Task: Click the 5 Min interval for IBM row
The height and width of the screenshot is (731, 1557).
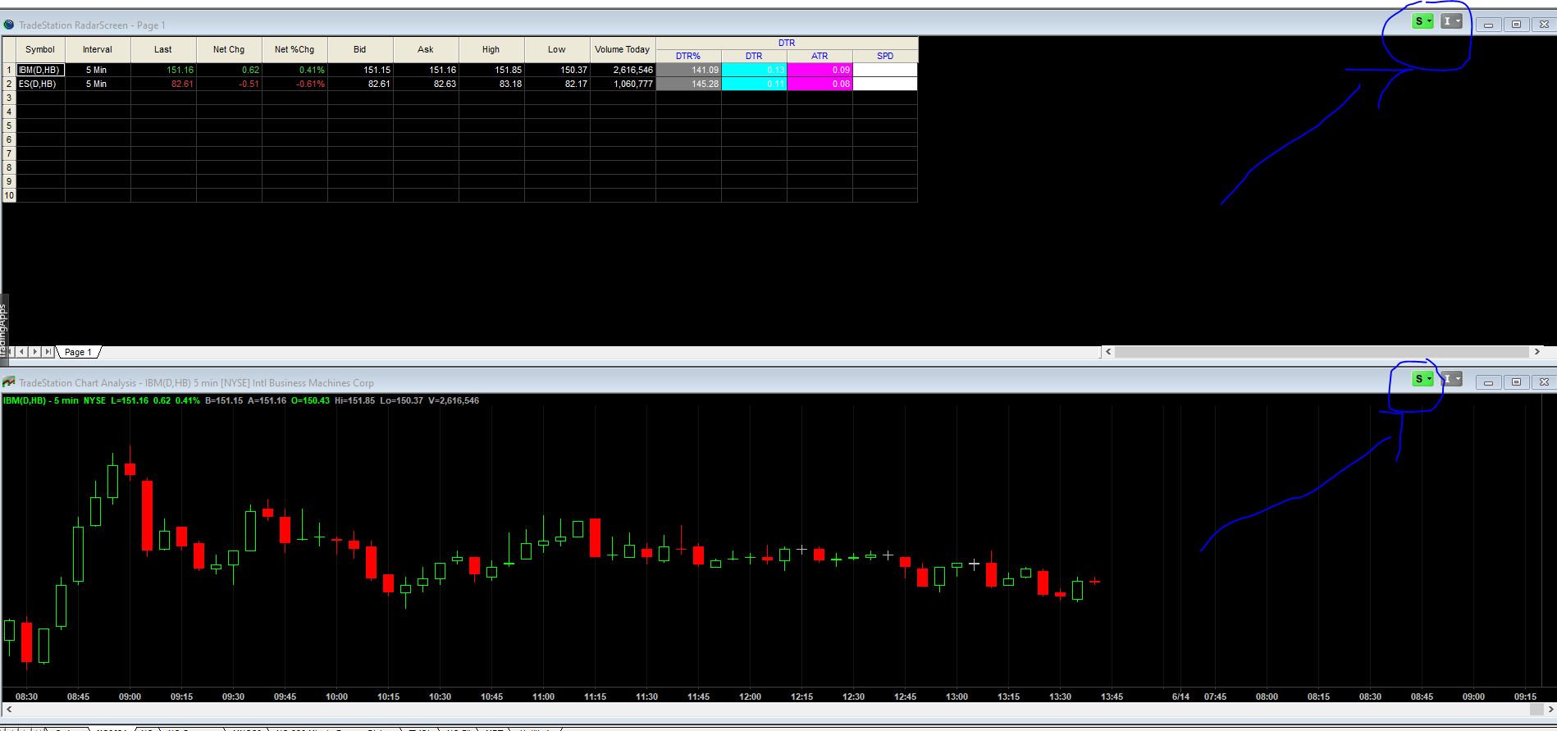Action: [x=98, y=70]
